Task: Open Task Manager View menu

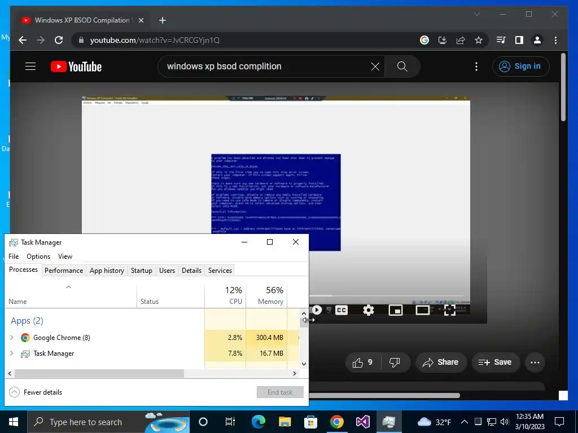Action: click(65, 257)
